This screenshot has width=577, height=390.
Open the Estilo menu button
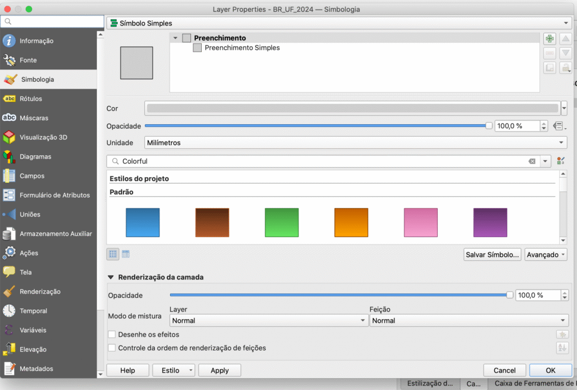tap(174, 370)
